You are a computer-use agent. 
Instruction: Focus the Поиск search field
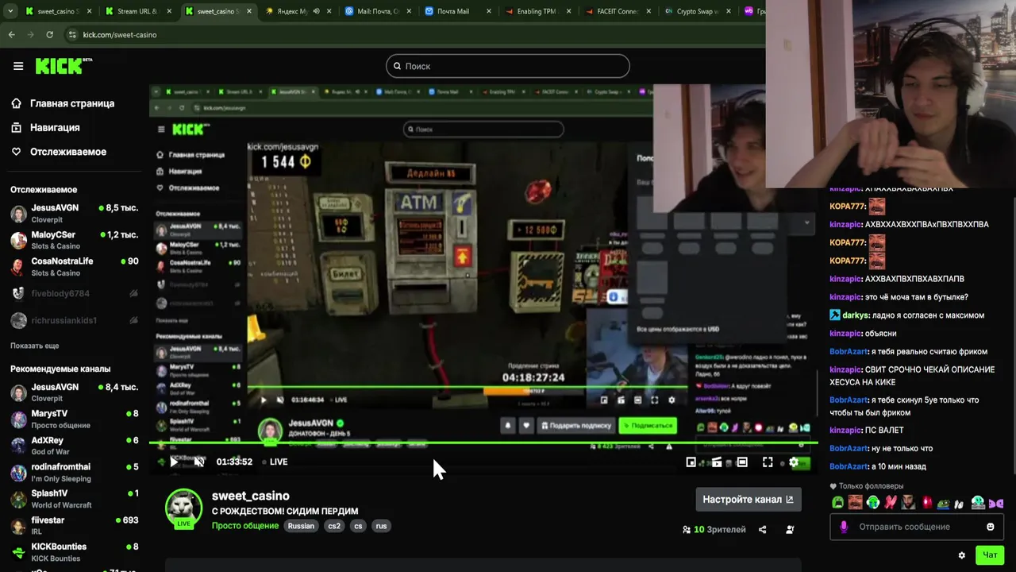tap(508, 66)
